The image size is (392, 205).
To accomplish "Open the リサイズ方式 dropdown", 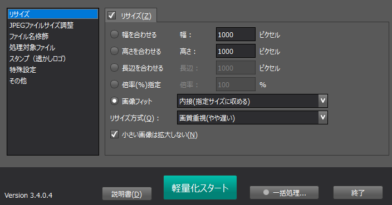I will point(252,117).
